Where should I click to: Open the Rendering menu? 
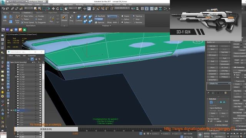80,5
